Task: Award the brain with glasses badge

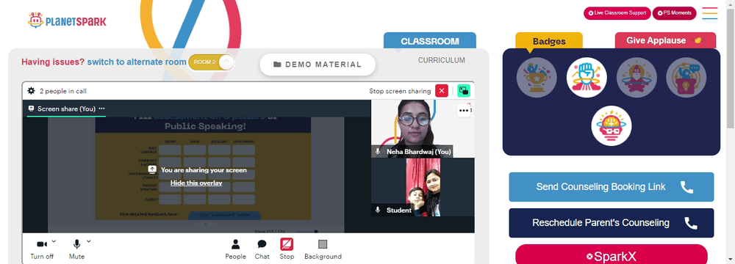Action: (612, 126)
